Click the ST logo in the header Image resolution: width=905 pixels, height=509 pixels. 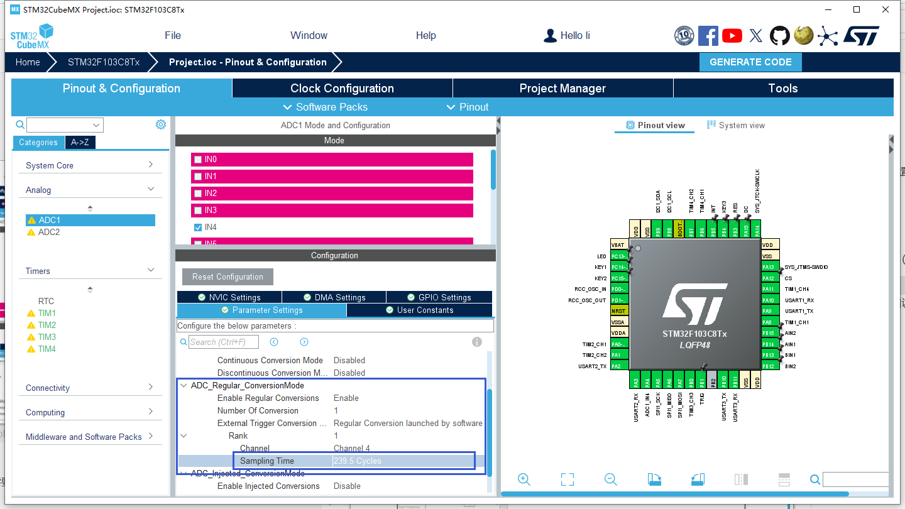pos(861,36)
